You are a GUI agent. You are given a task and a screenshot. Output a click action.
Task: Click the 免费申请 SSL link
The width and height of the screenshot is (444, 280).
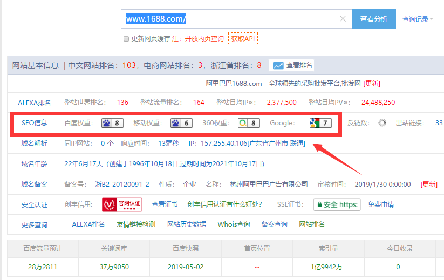[381, 204]
